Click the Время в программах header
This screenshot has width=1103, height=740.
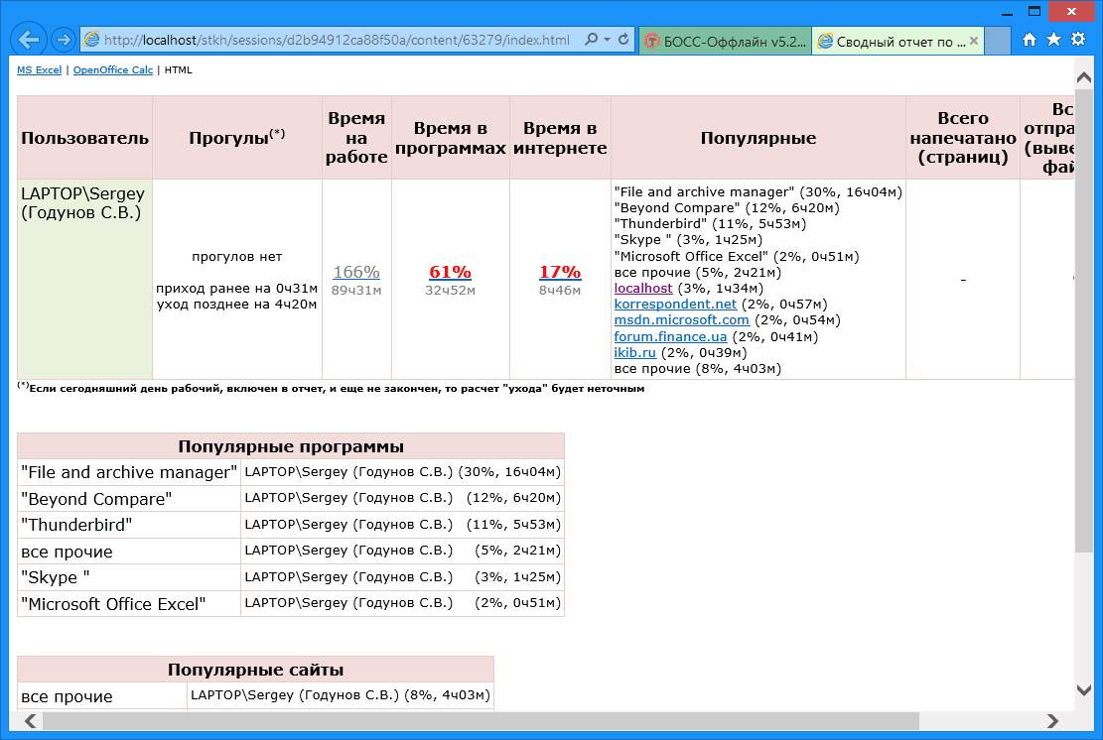coord(450,138)
